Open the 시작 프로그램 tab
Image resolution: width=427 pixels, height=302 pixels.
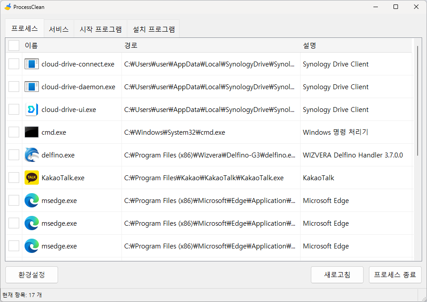[x=100, y=29]
